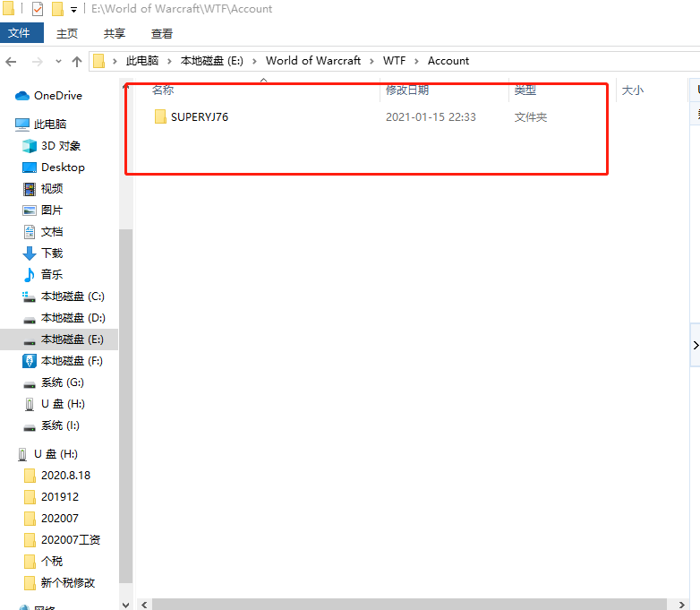Open 本地磁盘 (F:) drive
This screenshot has width=700, height=610.
pyautogui.click(x=72, y=361)
